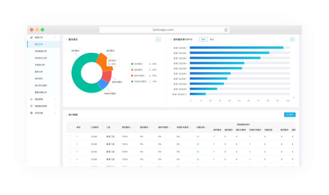Screen dimensions: 329x195
Task: Open the first row's 36 issue link
Action: [198, 137]
